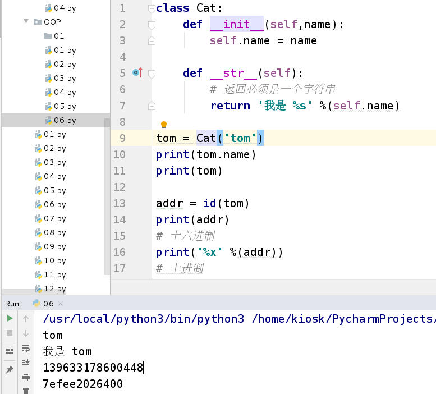Click print(tom.name) on line 10
436x394 pixels.
point(206,154)
